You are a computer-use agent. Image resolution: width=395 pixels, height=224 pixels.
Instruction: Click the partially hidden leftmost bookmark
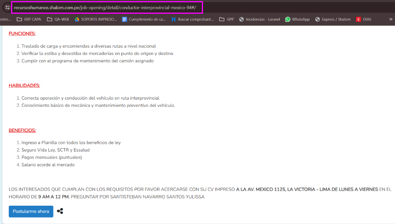click(x=5, y=19)
